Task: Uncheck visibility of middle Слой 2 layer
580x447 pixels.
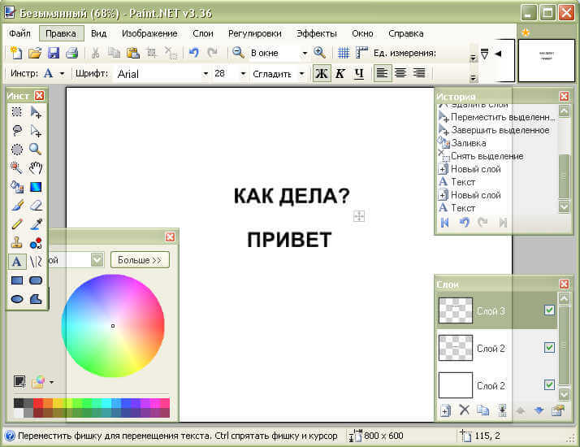Action: pos(549,348)
